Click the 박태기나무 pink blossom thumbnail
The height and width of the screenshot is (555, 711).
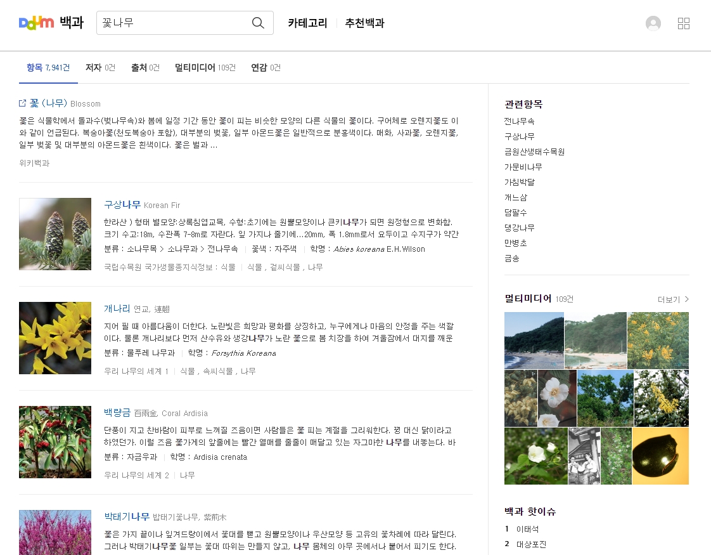point(55,532)
